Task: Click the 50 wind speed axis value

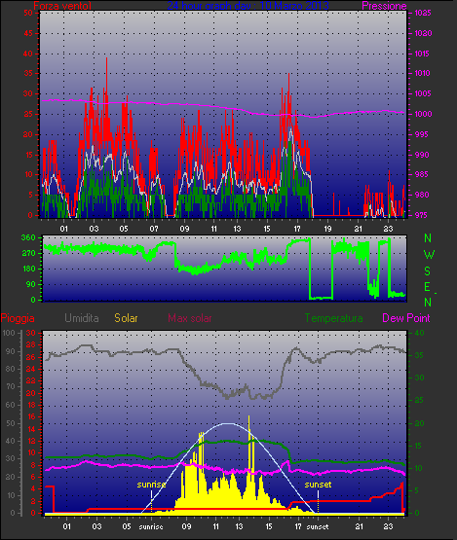Action: click(28, 13)
